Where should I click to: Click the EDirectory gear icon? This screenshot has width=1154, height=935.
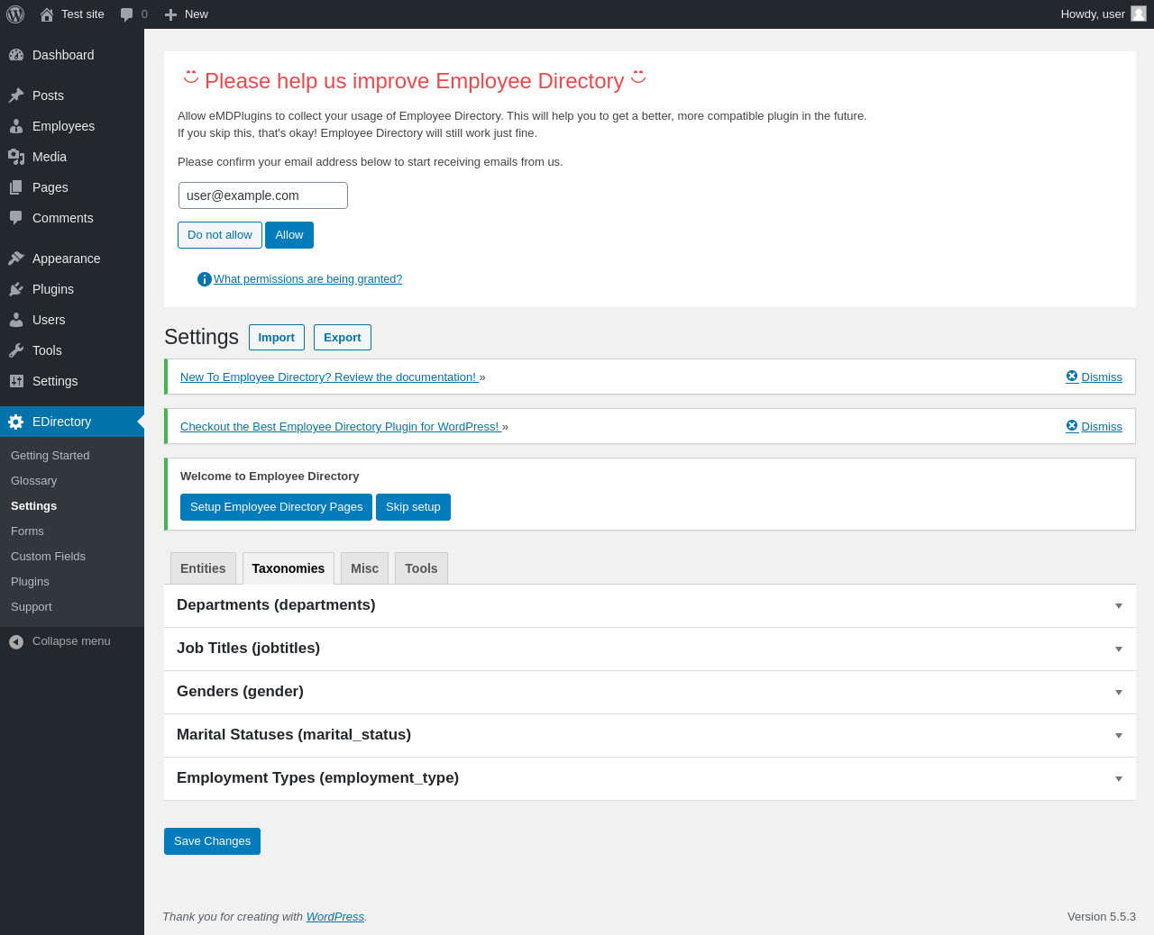click(16, 422)
